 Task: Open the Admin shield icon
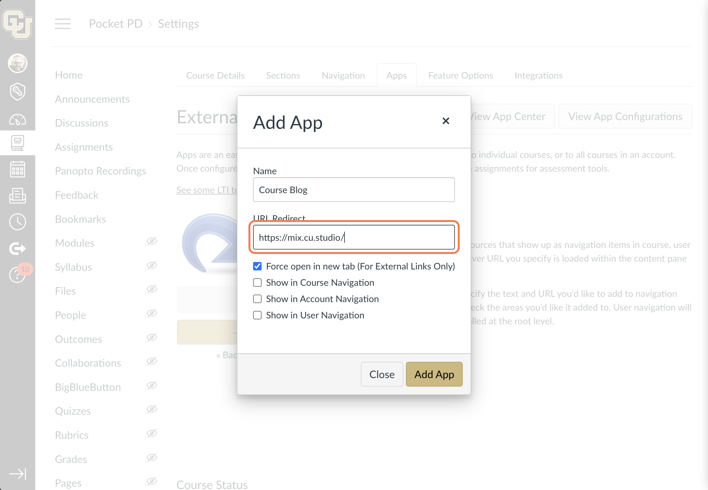[x=18, y=92]
